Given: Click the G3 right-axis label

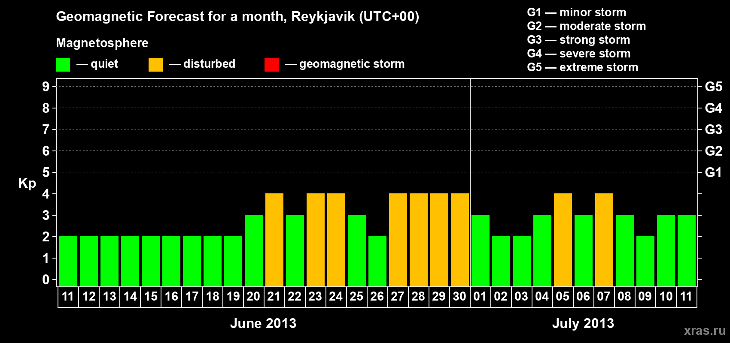Looking at the screenshot, I should click(714, 129).
